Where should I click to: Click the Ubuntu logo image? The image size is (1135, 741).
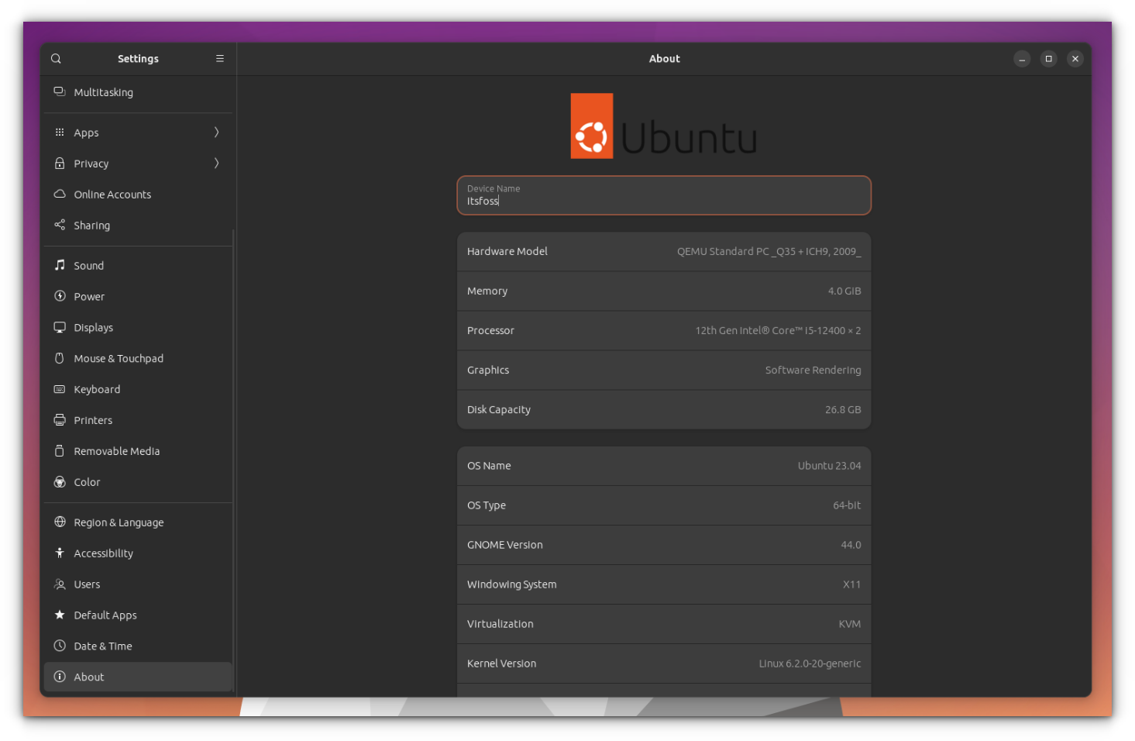pyautogui.click(x=663, y=126)
